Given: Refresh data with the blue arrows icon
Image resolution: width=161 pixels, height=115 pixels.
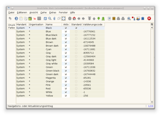Looking at the screenshot, I should pos(45,18).
